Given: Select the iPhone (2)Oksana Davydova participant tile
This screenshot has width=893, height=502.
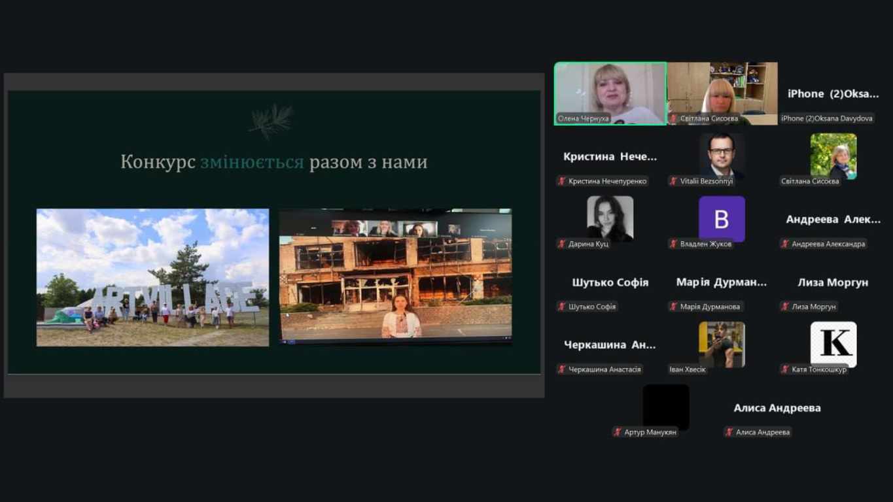Looking at the screenshot, I should point(833,93).
